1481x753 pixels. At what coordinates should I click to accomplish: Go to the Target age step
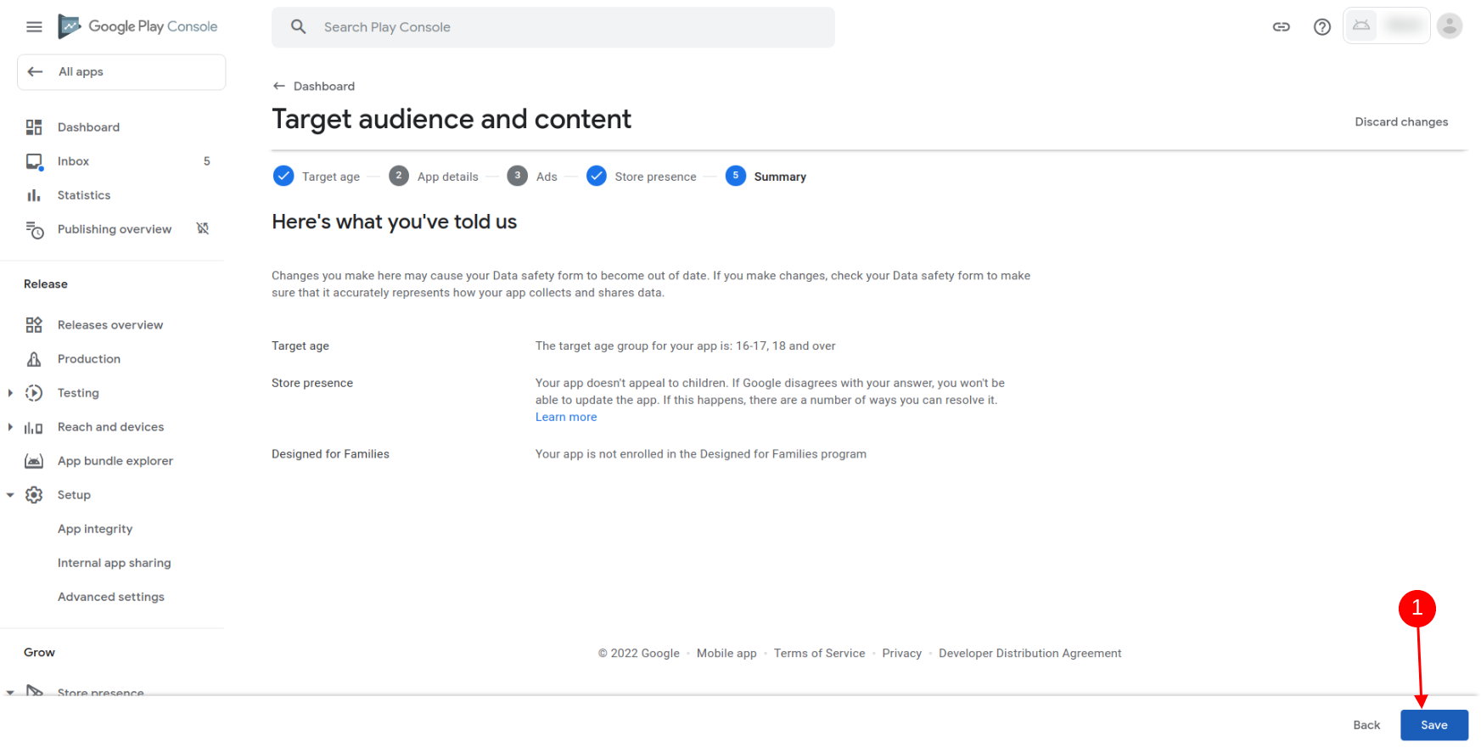[x=317, y=177]
